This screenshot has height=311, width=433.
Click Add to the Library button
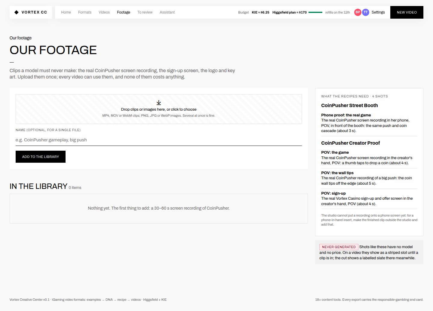pos(41,157)
